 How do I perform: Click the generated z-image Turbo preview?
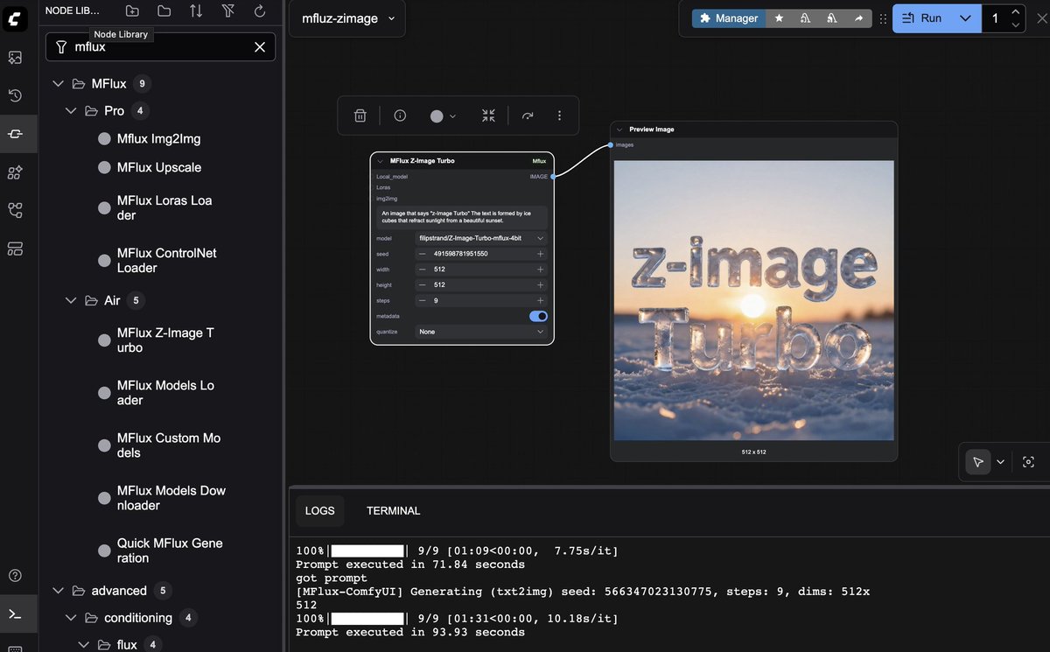tap(753, 300)
